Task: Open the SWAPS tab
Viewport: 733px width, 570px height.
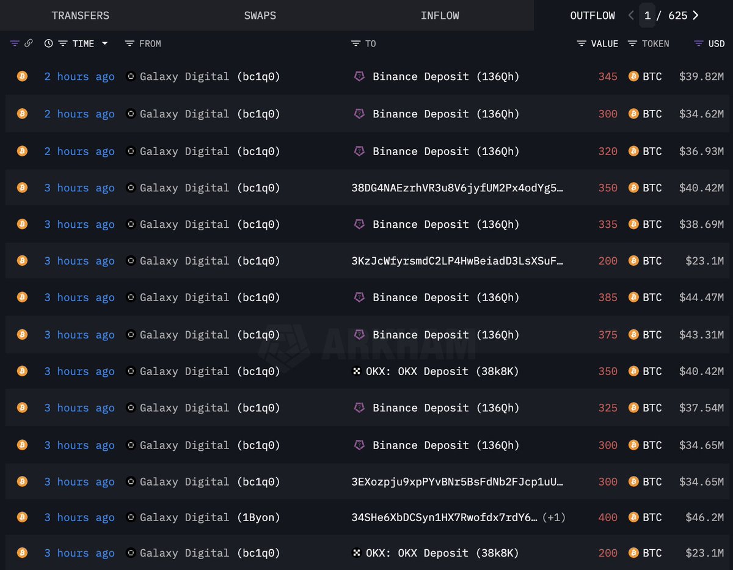Action: click(260, 15)
